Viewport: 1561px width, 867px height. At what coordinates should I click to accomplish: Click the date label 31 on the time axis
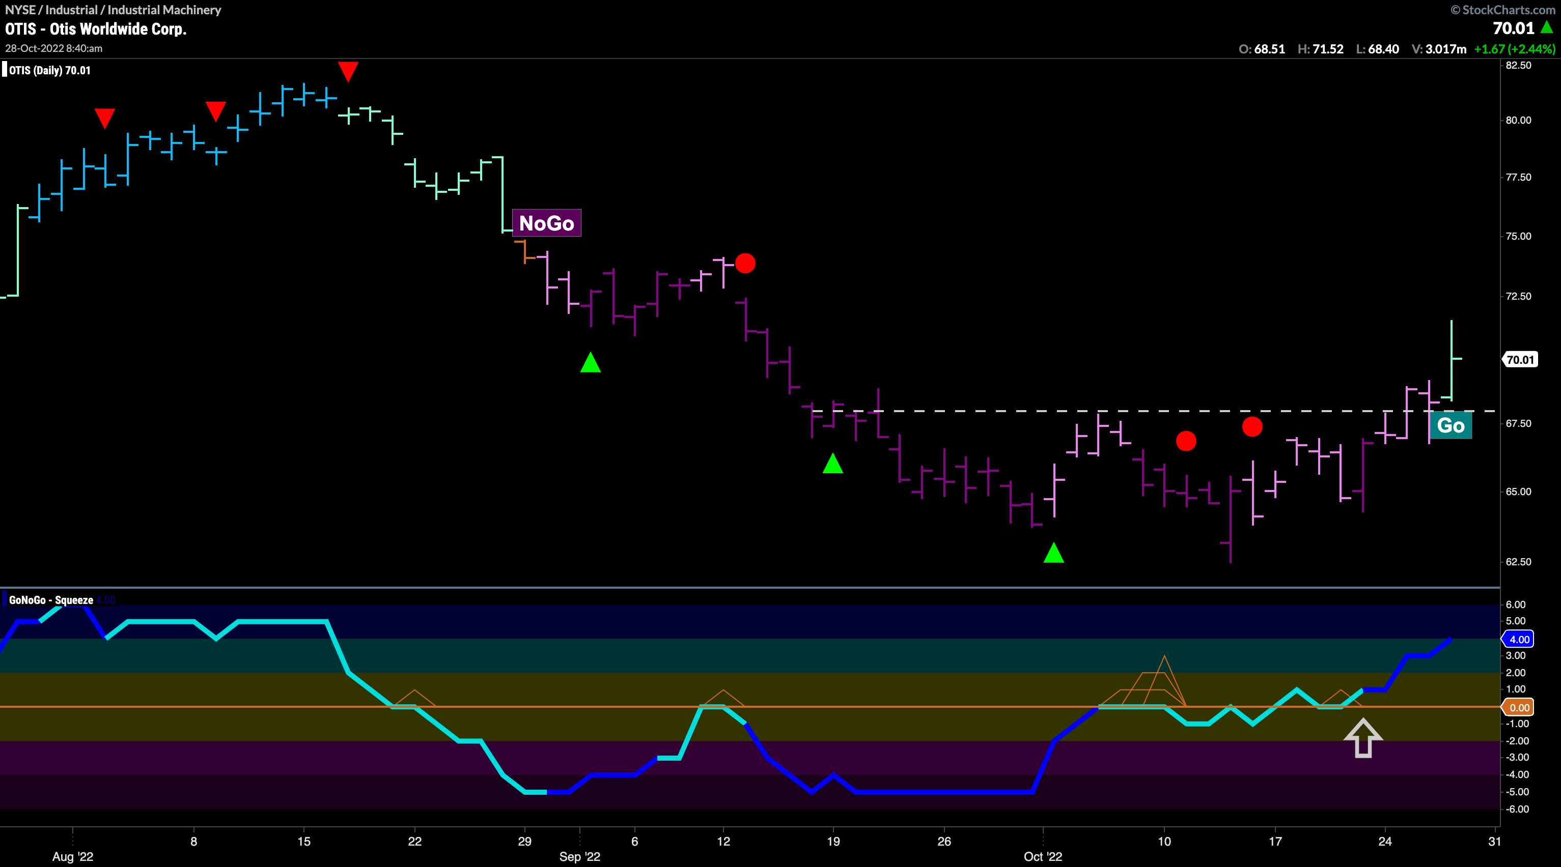[1495, 841]
